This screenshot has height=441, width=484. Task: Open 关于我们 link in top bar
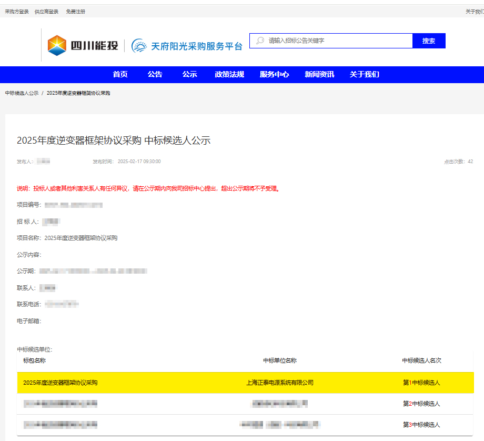coord(475,12)
